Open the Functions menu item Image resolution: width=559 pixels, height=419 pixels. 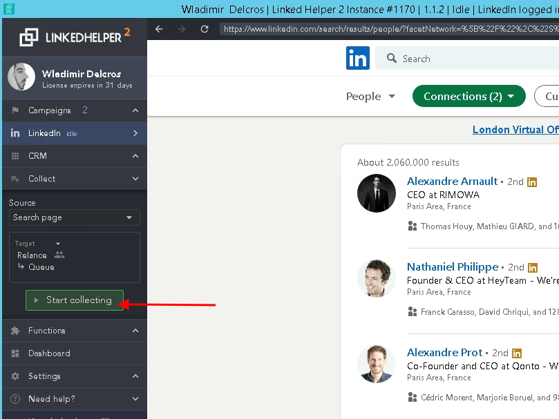(75, 331)
